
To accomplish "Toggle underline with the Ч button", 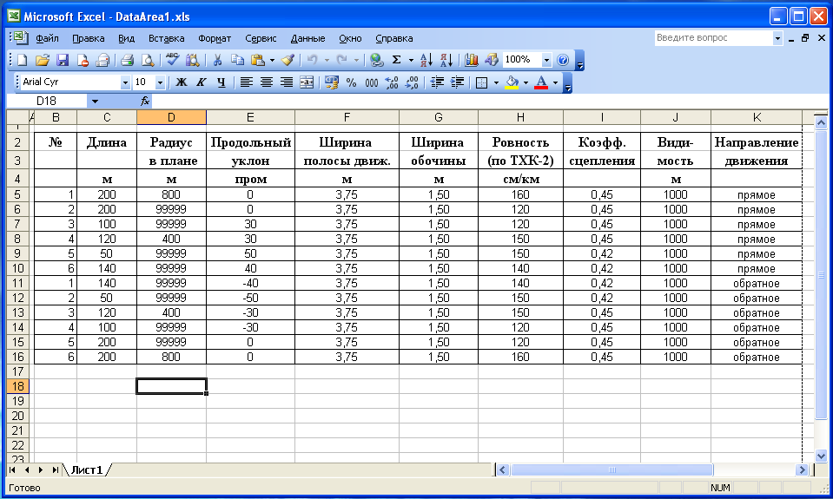I will (221, 82).
